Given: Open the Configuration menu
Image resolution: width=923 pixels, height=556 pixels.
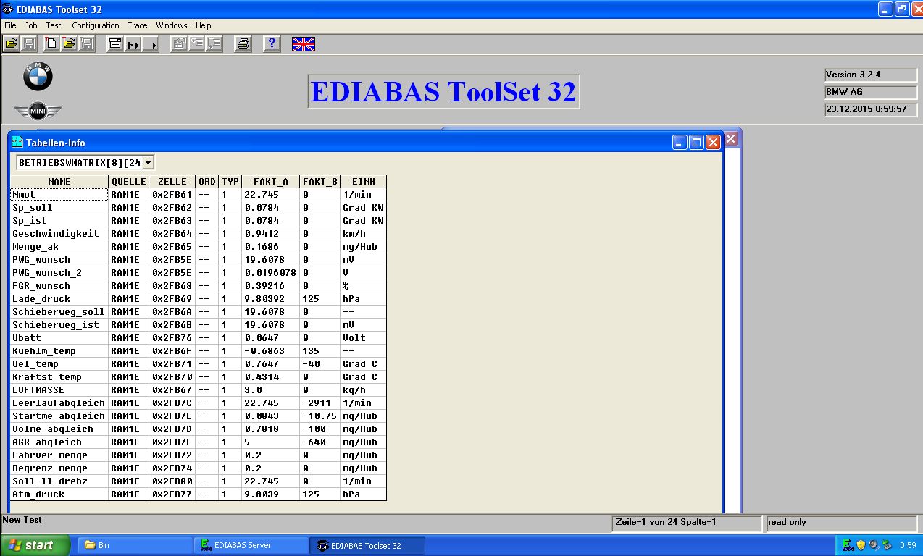Looking at the screenshot, I should click(96, 25).
